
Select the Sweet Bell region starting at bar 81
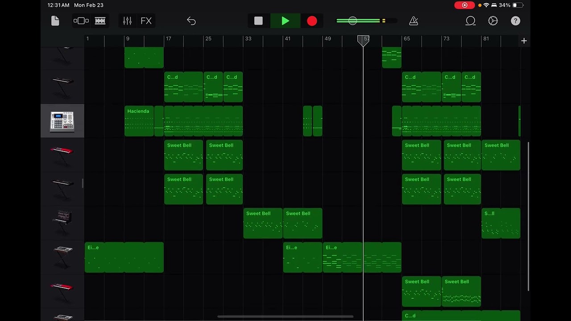pyautogui.click(x=501, y=155)
